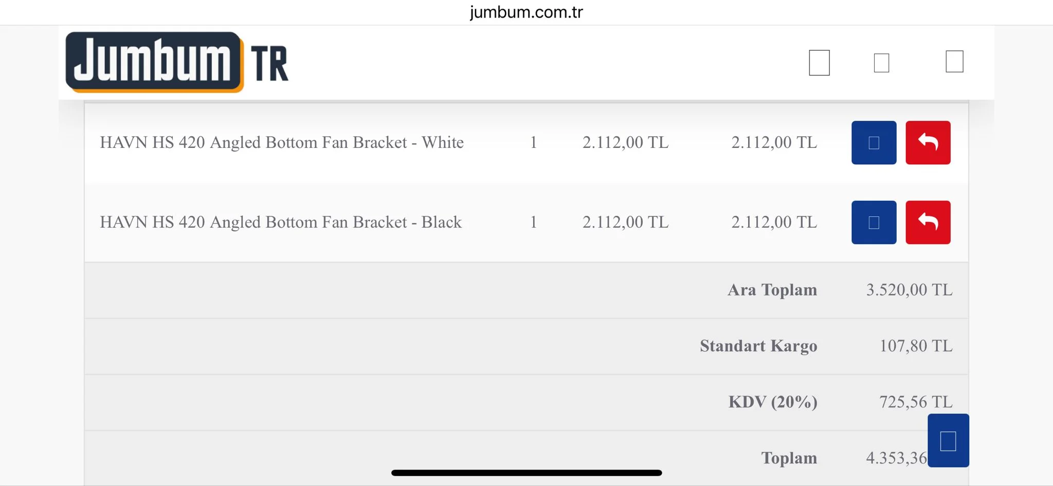Click quantity 1 in the Black bracket row
The width and height of the screenshot is (1053, 486).
(x=534, y=222)
